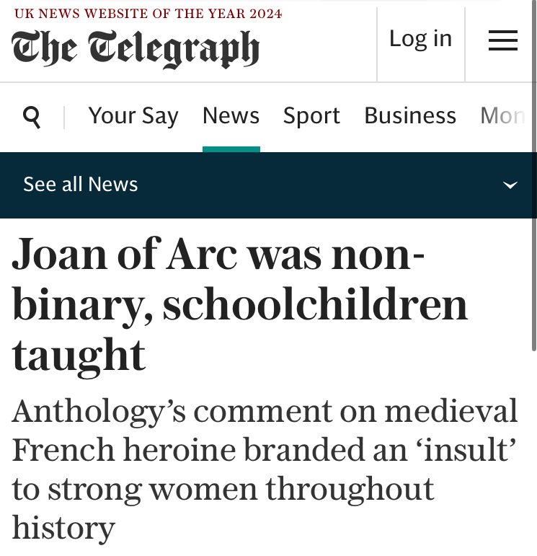Click the word 'schoolchildren' in the headline
Screen dimensions: 537x556
coord(315,306)
